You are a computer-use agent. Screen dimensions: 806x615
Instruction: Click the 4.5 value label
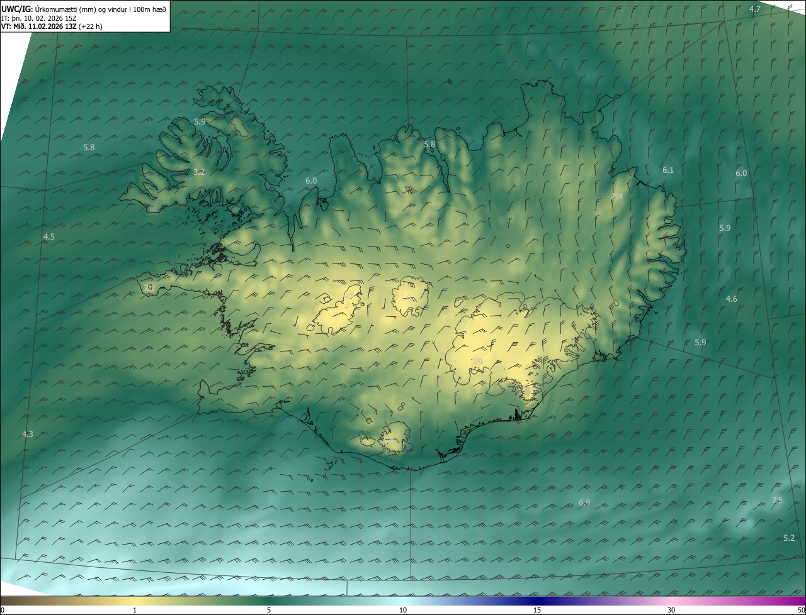click(48, 236)
